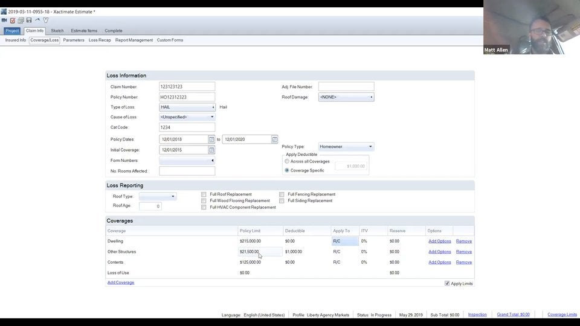
Task: Uncheck the Apply Limits checkbox
Action: pyautogui.click(x=447, y=283)
